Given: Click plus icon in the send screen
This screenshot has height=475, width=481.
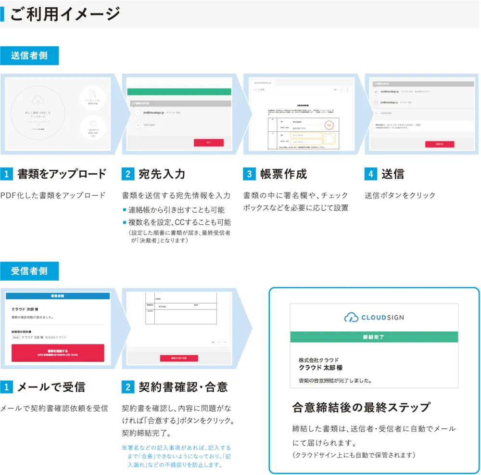Looking at the screenshot, I should coord(375,114).
